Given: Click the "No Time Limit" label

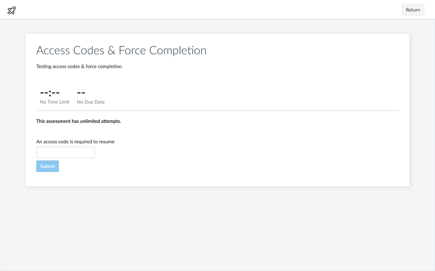Looking at the screenshot, I should 54,102.
